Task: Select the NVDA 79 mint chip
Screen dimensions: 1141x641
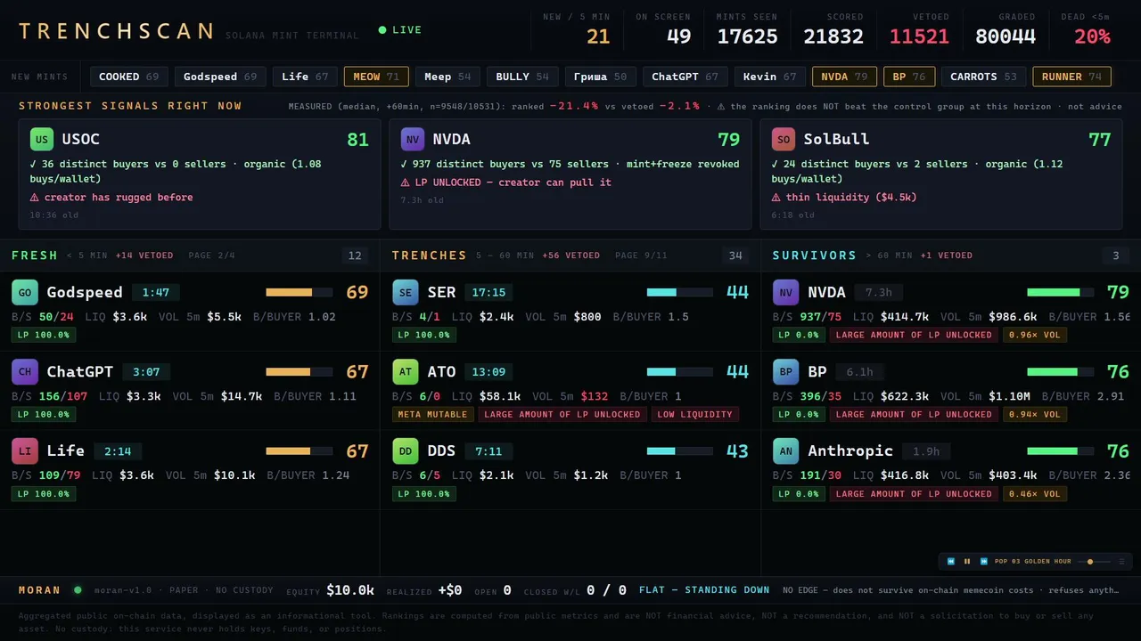Action: (x=844, y=77)
